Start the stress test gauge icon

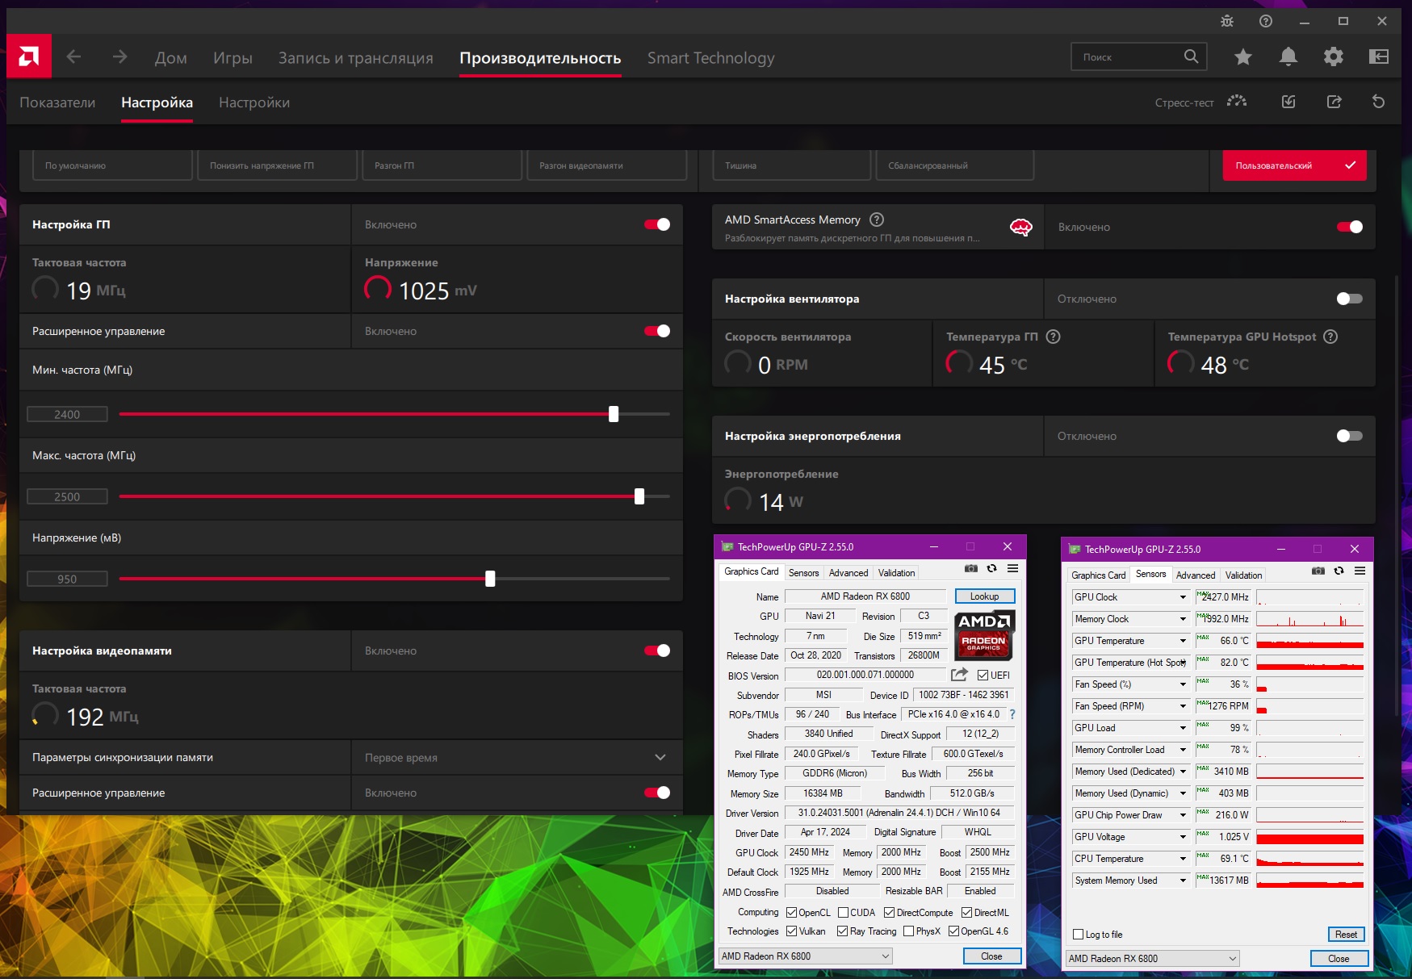coord(1237,102)
